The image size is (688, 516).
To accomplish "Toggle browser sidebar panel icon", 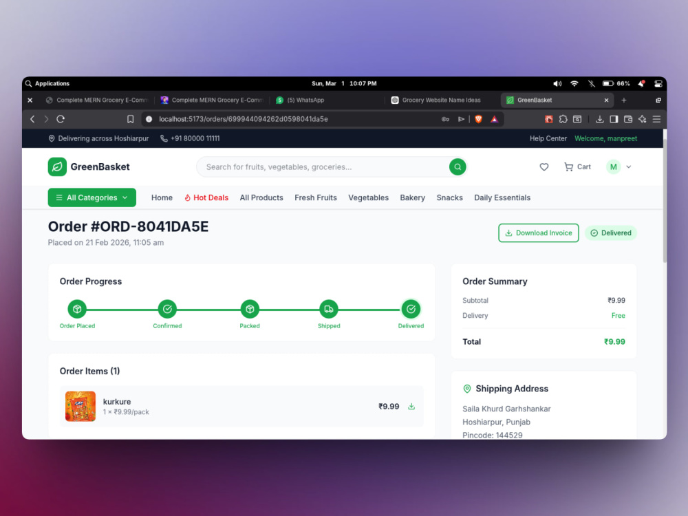I will [x=614, y=119].
